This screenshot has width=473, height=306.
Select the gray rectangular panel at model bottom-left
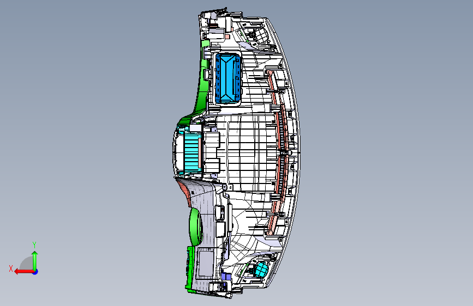click(x=206, y=264)
